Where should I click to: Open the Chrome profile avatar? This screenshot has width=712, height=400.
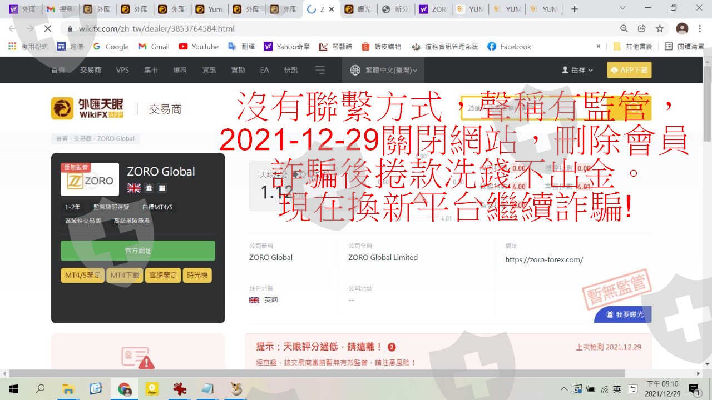[682, 28]
